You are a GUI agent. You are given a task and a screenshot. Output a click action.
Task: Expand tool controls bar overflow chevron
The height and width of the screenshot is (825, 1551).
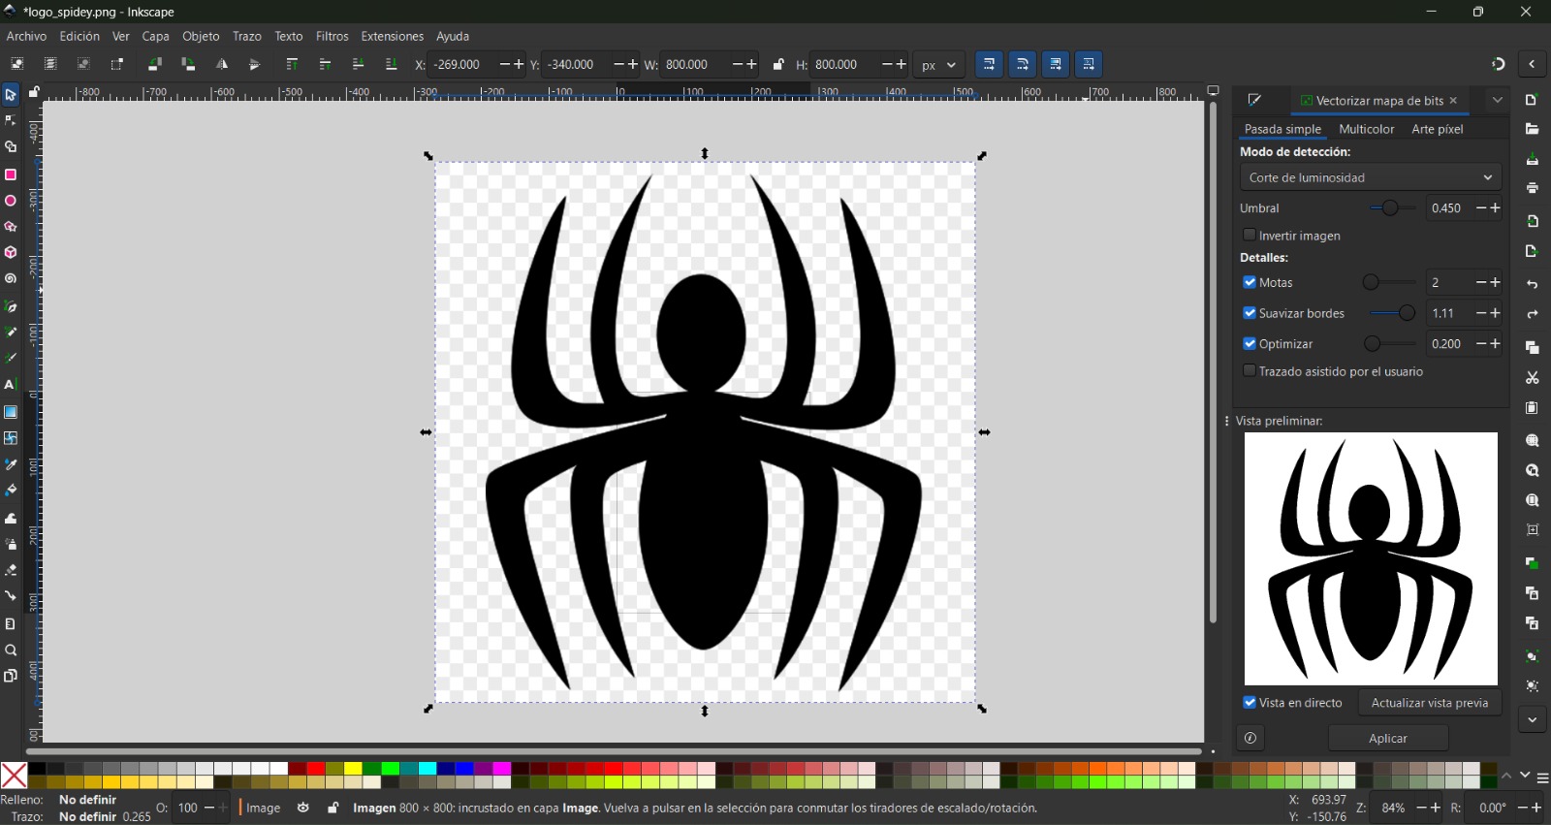1533,64
